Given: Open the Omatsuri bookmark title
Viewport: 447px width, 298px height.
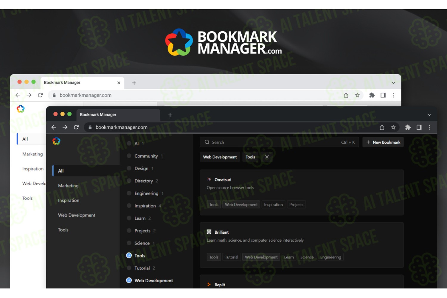Looking at the screenshot, I should click(x=223, y=179).
